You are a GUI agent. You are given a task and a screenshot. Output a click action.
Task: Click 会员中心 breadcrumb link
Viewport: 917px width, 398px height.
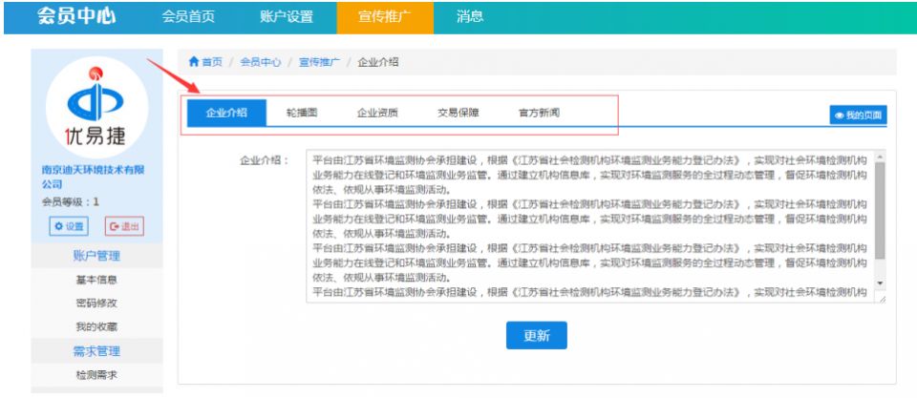[x=260, y=62]
